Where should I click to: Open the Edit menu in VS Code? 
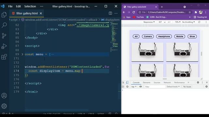pyautogui.click(x=18, y=6)
